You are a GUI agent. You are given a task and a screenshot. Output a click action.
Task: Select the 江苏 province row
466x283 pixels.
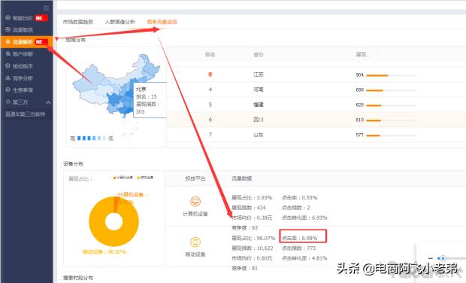[316, 75]
